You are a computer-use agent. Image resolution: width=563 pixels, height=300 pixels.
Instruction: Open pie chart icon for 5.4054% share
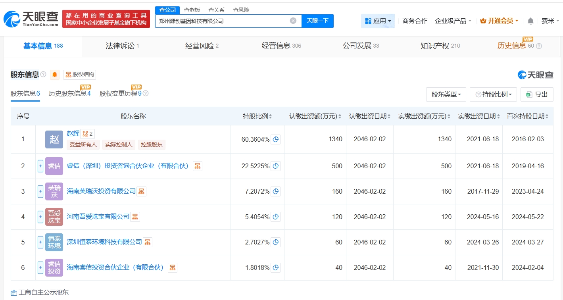276,217
